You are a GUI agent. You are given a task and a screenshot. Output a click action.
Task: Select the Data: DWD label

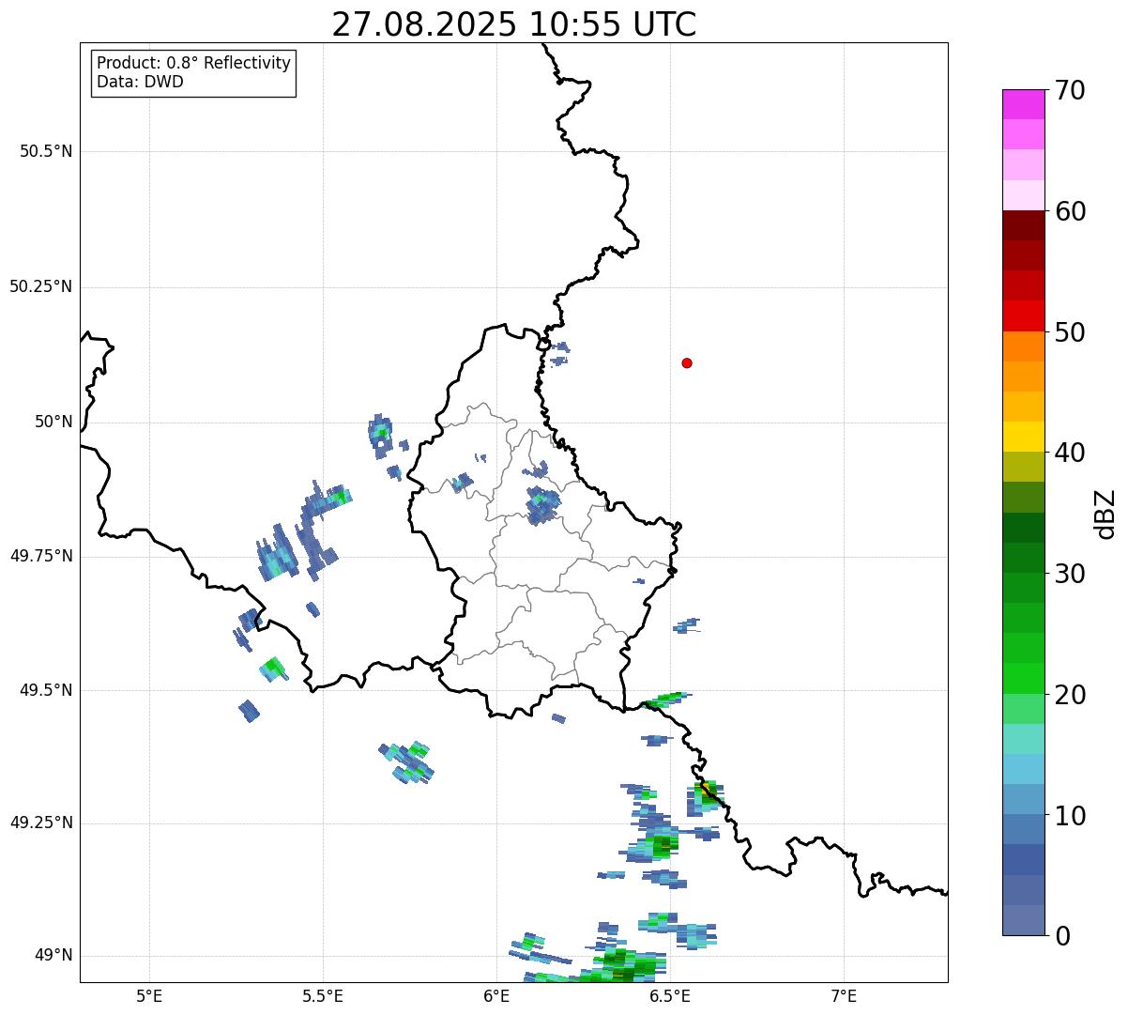coord(140,82)
